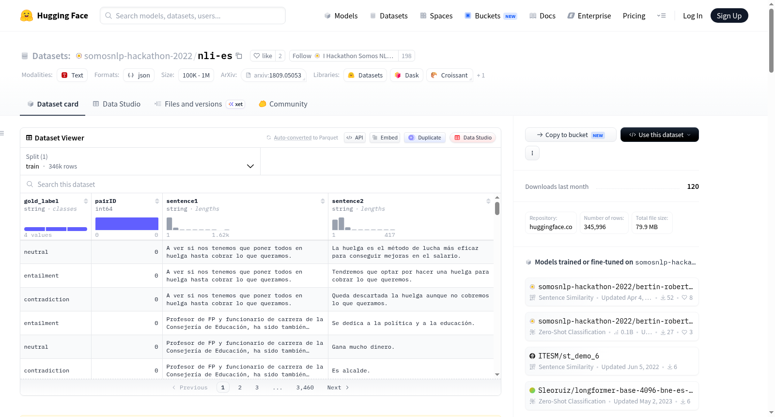Sort by the sentence2 column
This screenshot has width=775, height=417.
click(x=488, y=201)
